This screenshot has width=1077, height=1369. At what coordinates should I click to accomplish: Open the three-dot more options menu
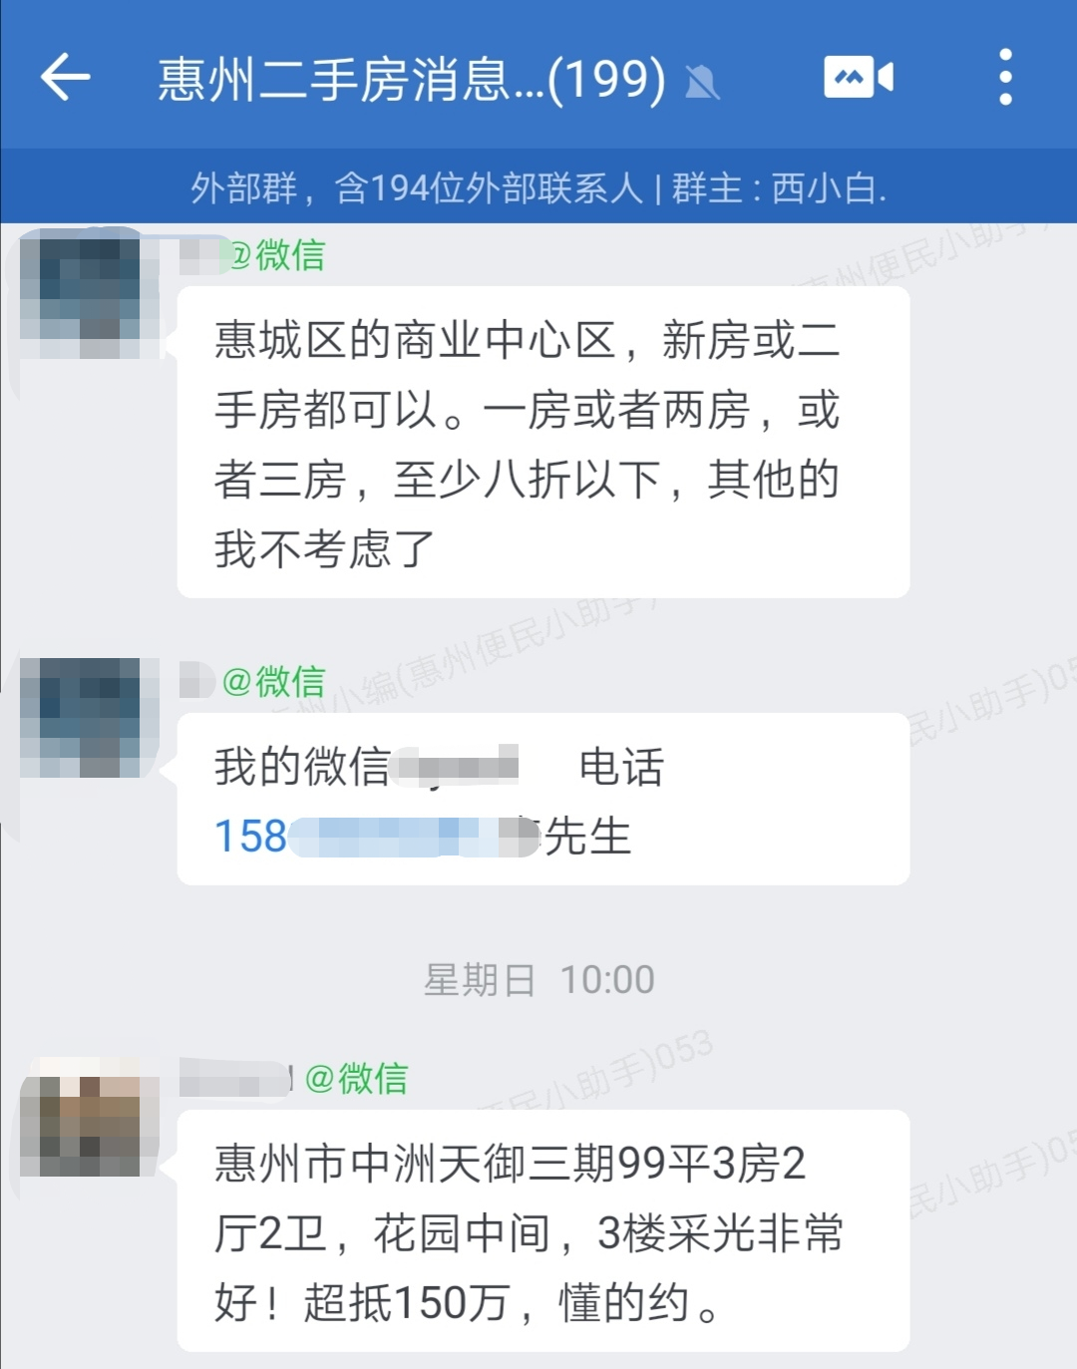pos(1005,77)
